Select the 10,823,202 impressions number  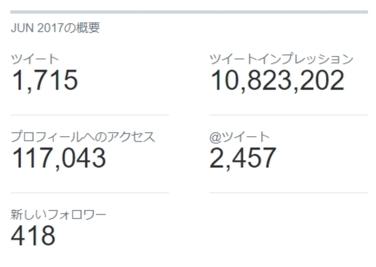point(277,80)
